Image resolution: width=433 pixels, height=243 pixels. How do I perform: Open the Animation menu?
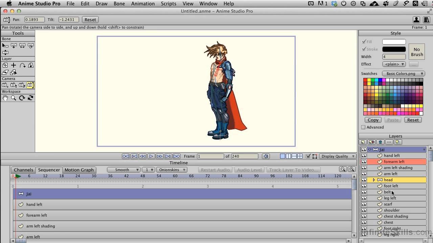click(143, 4)
